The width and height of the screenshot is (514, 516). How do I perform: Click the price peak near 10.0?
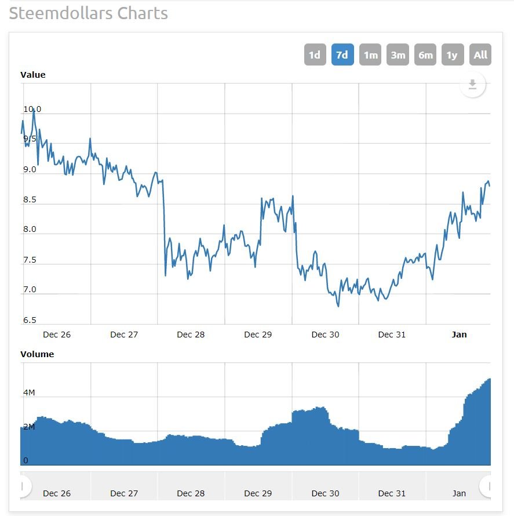coord(34,110)
